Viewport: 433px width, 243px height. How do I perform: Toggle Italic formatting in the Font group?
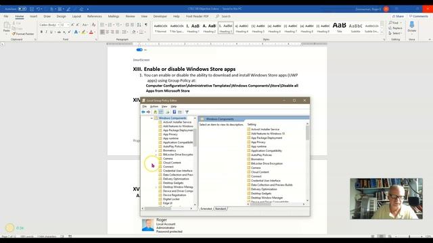coord(46,32)
